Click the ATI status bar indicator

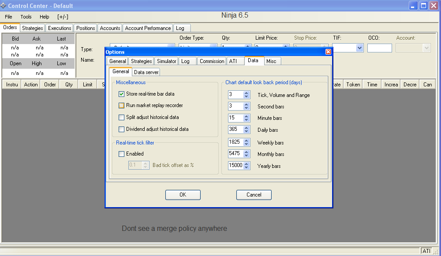(426, 251)
